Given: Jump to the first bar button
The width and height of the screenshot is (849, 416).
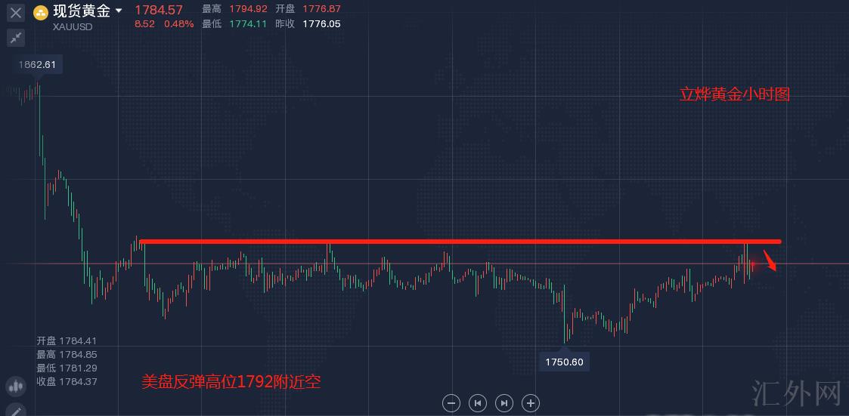Looking at the screenshot, I should [x=478, y=403].
